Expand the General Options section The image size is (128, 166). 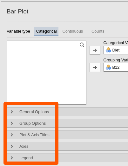tap(67, 112)
